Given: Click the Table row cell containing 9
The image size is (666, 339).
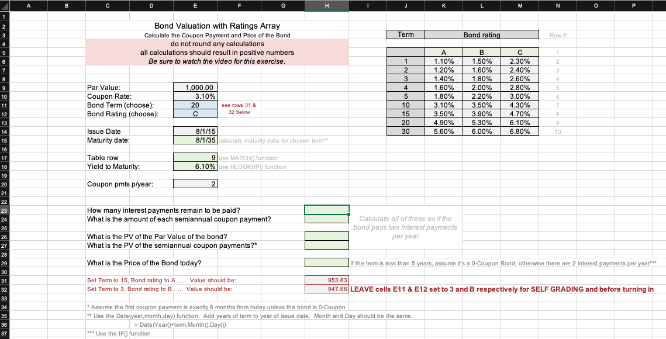Looking at the screenshot, I should (x=194, y=157).
